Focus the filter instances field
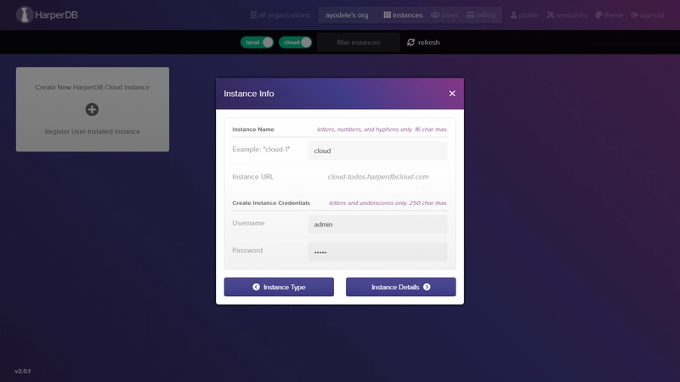 pos(358,43)
